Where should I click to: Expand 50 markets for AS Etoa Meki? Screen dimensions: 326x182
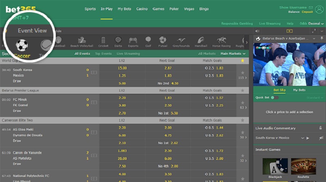[x=243, y=137]
